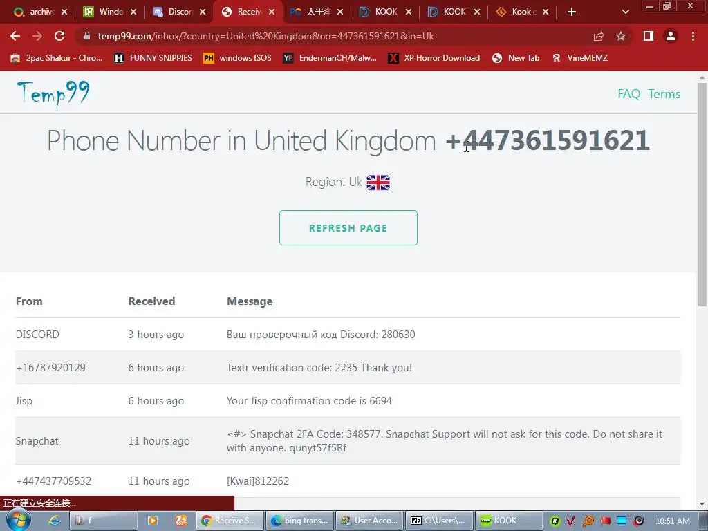Close the archive tab
The width and height of the screenshot is (708, 531).
click(x=64, y=12)
